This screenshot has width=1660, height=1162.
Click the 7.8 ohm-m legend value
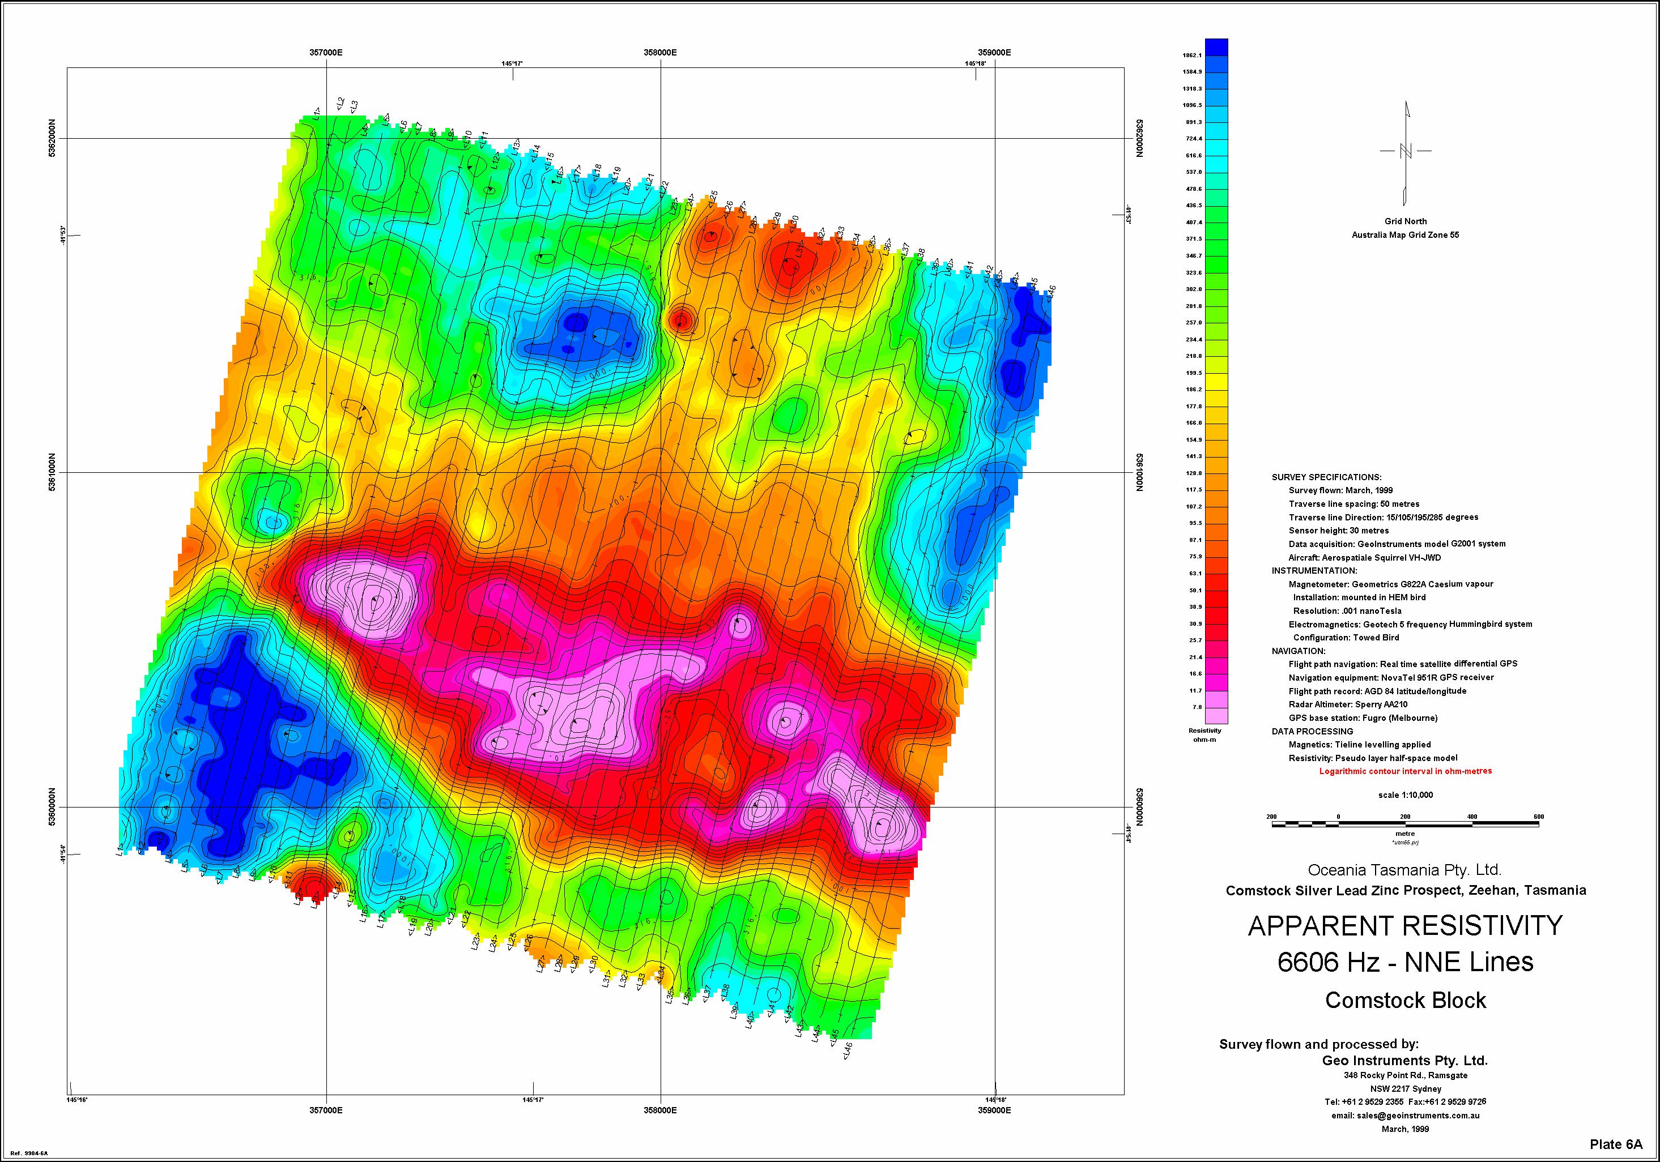pyautogui.click(x=1197, y=707)
